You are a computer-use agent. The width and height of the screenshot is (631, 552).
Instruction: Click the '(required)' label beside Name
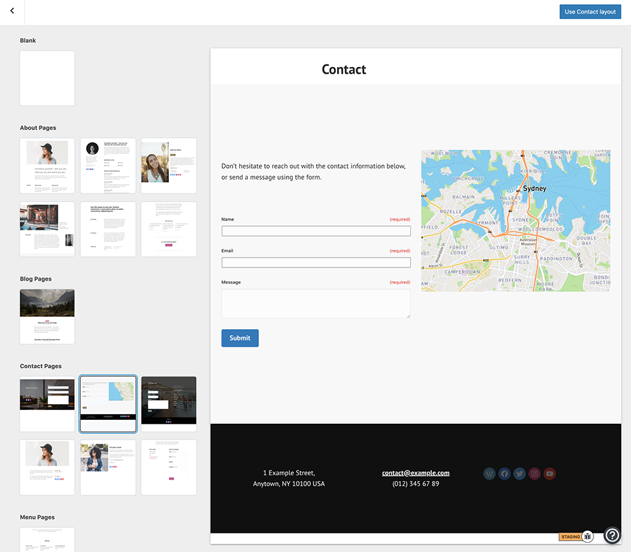point(400,219)
